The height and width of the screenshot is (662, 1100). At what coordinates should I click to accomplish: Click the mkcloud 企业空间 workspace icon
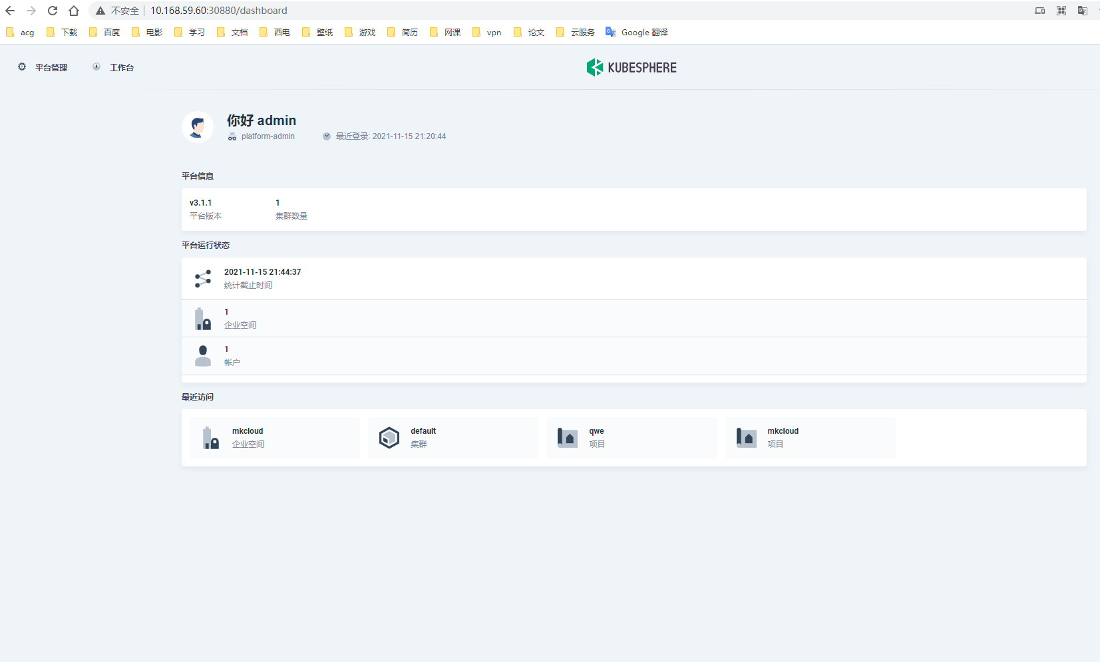point(211,438)
